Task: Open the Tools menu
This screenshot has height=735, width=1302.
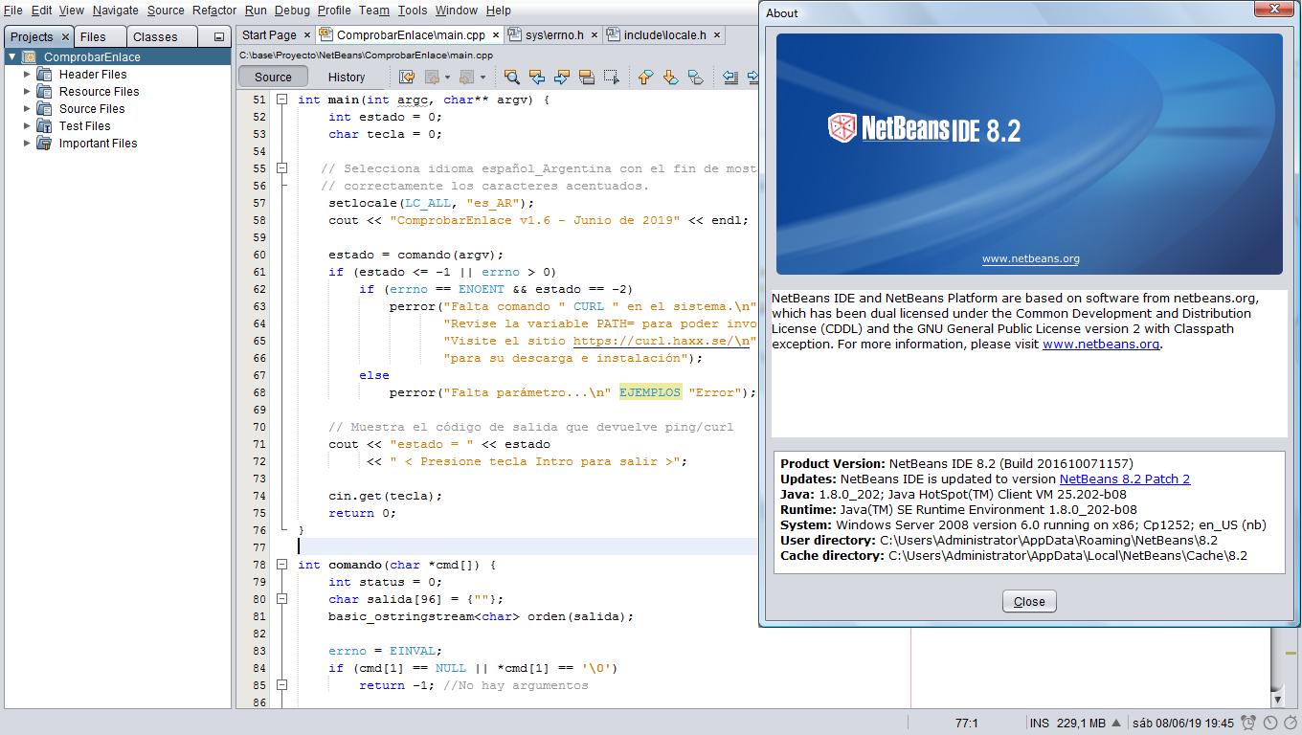Action: click(x=413, y=11)
